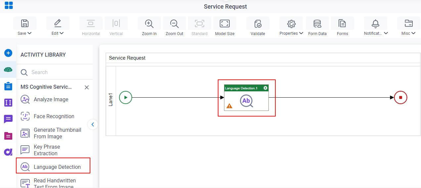
Task: Expand the Misc dropdown arrow
Action: pos(413,33)
